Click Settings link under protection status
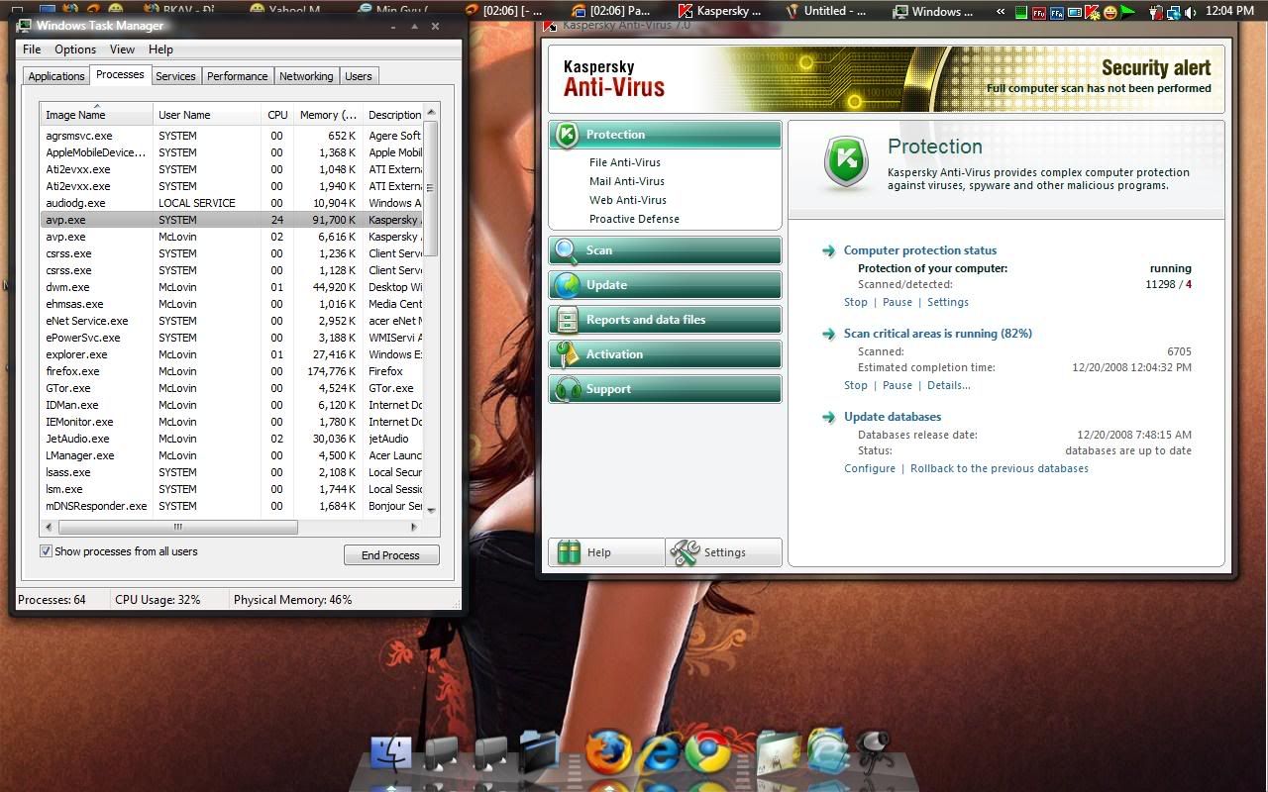Image resolution: width=1268 pixels, height=792 pixels. 948,302
